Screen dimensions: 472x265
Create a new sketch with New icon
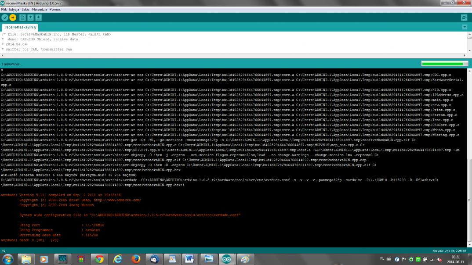tap(22, 18)
